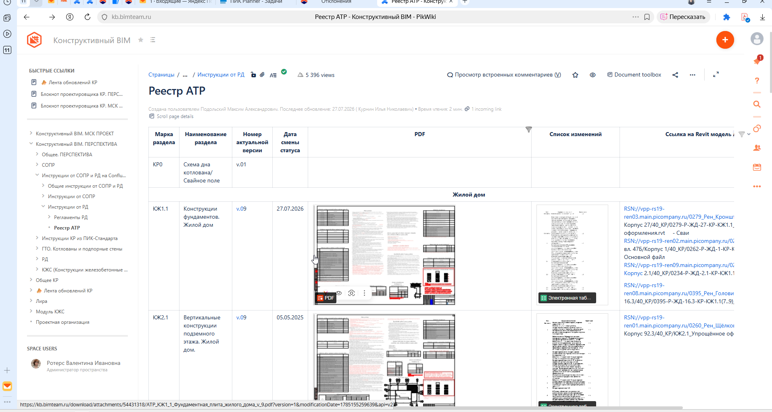Image resolution: width=772 pixels, height=412 pixels.
Task: Open КЖ1.1 PDF drawing thumbnail
Action: 385,255
